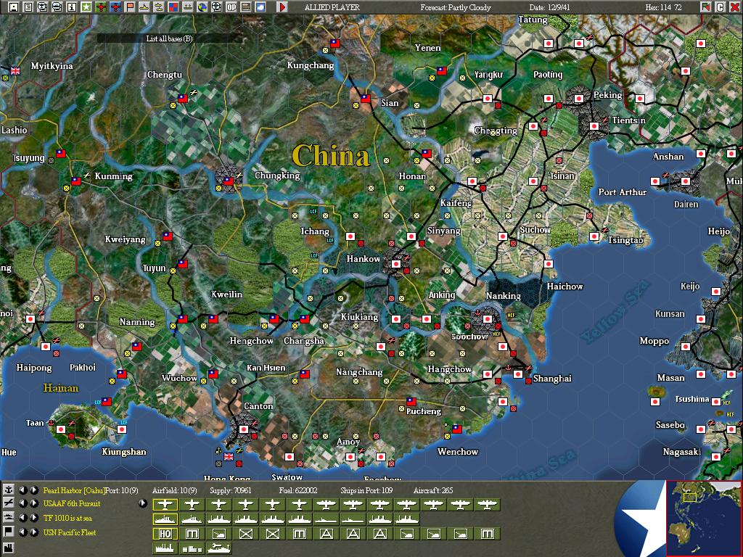This screenshot has height=557, width=743.
Task: Go to next air group after USAAF 6th Pursuit
Action: tap(33, 503)
